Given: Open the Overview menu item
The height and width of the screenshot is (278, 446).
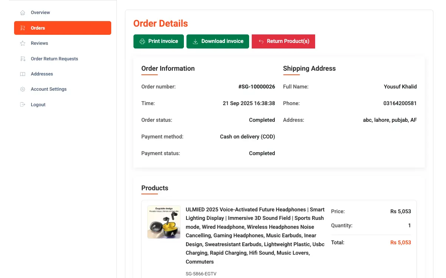Looking at the screenshot, I should point(40,13).
